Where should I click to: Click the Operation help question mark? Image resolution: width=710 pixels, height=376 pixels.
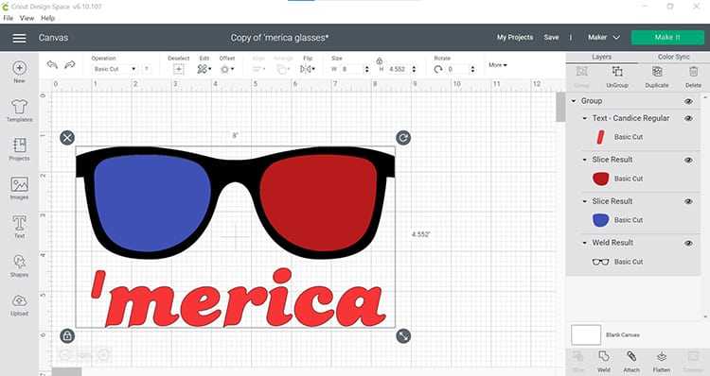146,69
